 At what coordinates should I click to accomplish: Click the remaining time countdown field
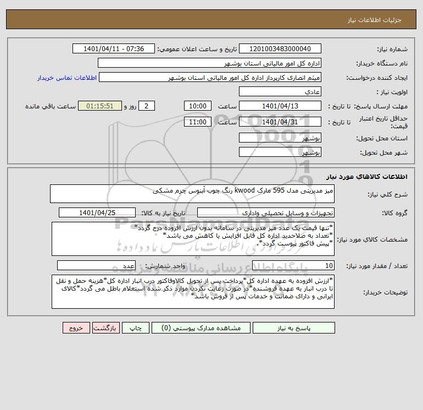(100, 106)
